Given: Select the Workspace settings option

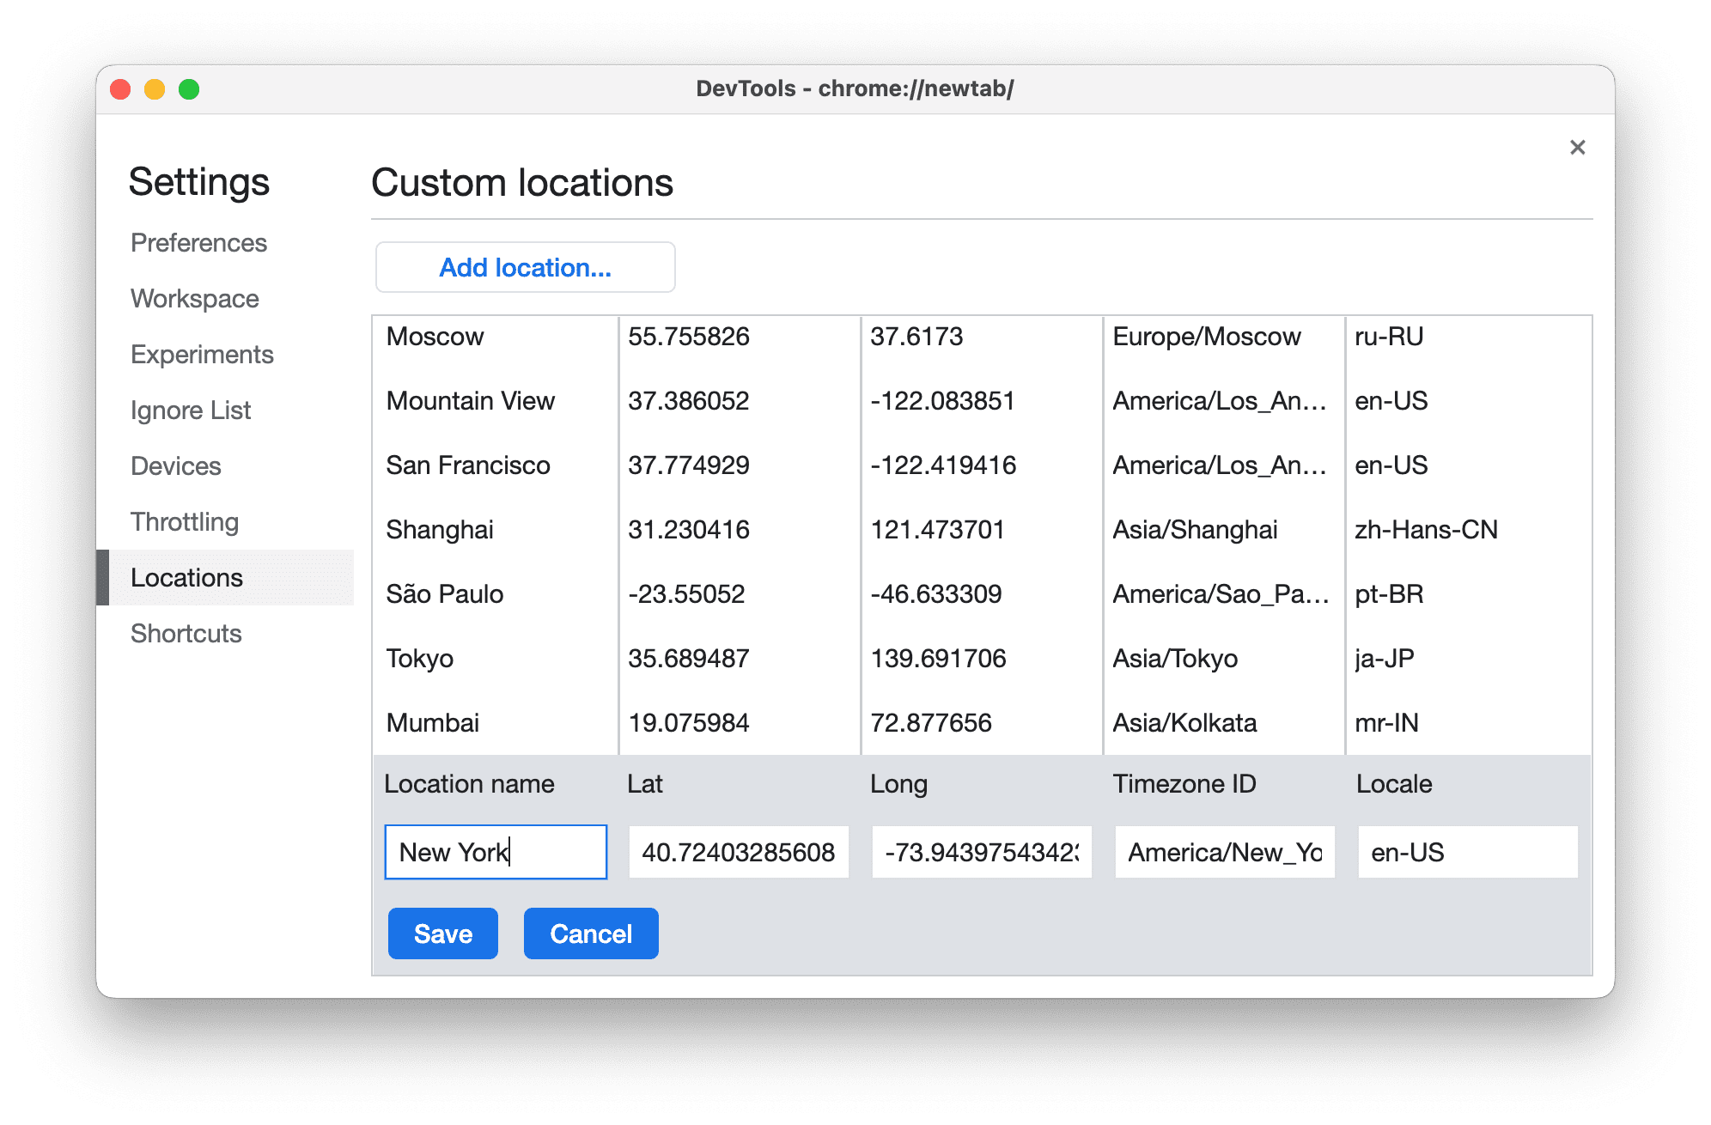Looking at the screenshot, I should [195, 298].
